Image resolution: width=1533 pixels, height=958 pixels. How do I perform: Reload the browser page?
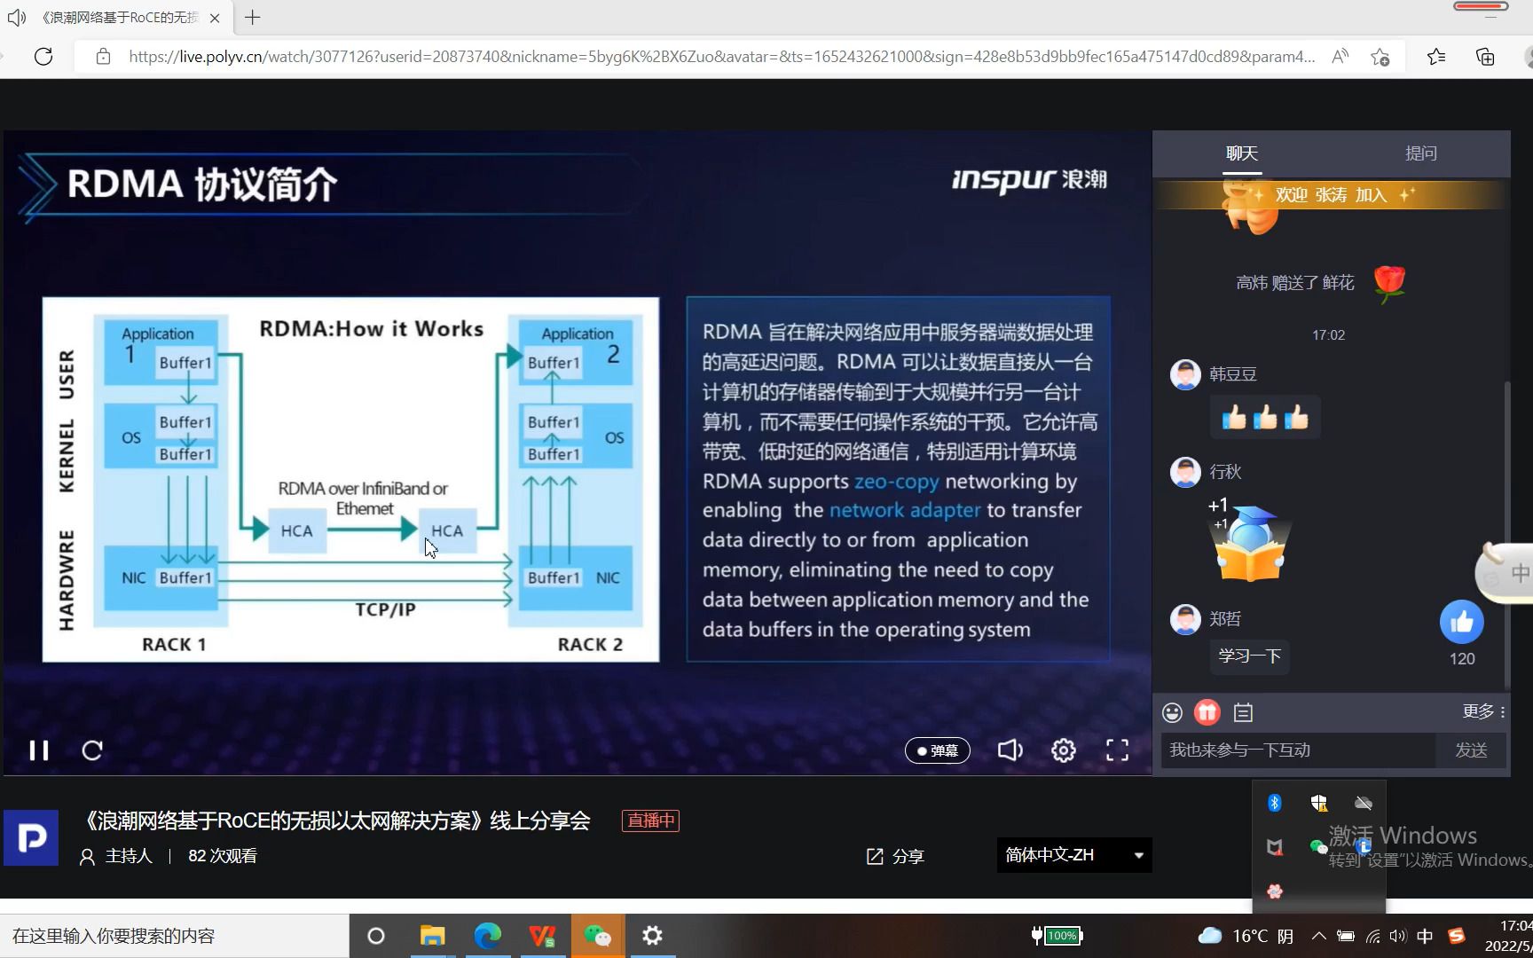coord(43,57)
